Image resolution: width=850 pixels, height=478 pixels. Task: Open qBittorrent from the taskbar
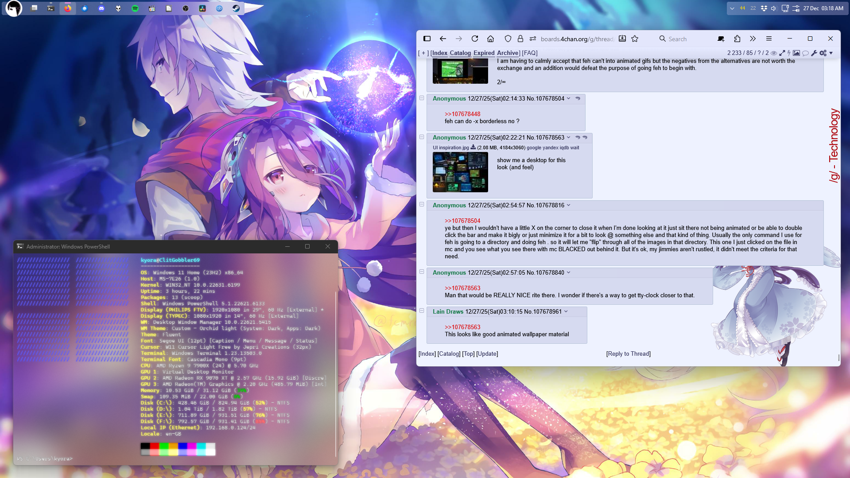(x=219, y=8)
